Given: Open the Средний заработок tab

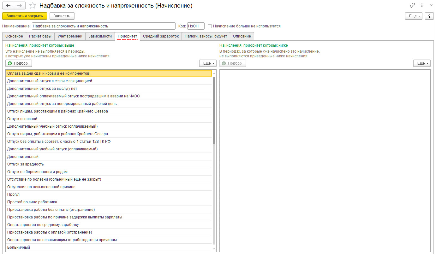Looking at the screenshot, I should [x=161, y=36].
